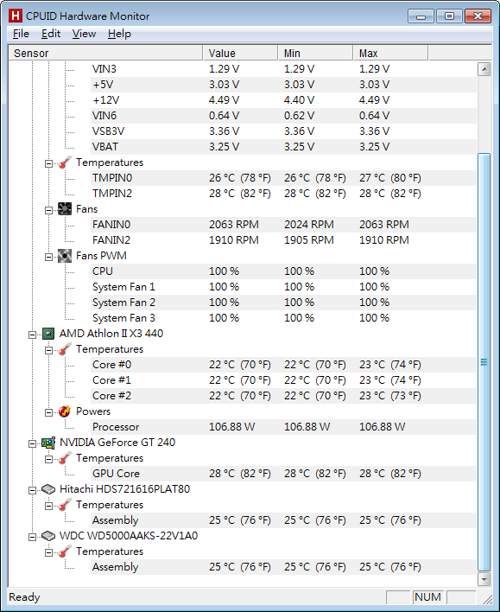The image size is (500, 612).
Task: Select the VSB3V sensor row
Action: coord(283,131)
